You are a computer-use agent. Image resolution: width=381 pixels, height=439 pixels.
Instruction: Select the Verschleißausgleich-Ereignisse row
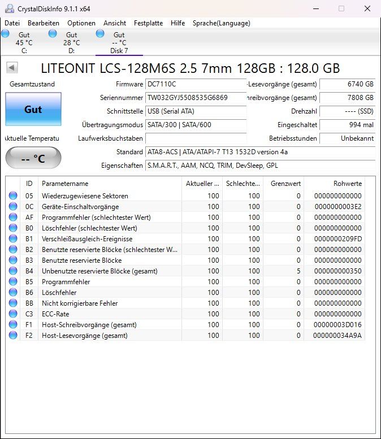[x=185, y=239]
